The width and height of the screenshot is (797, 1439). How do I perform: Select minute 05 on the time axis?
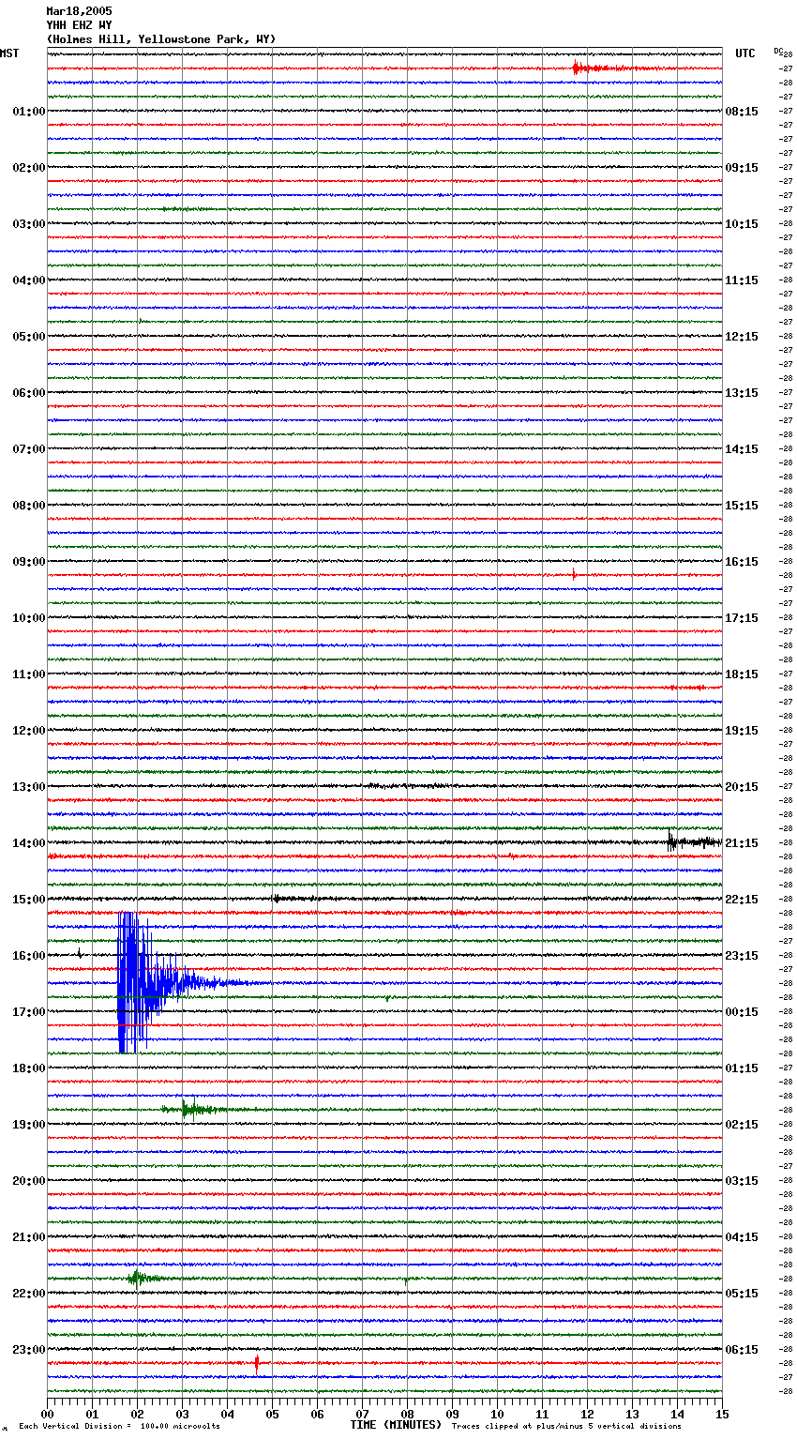point(272,1414)
